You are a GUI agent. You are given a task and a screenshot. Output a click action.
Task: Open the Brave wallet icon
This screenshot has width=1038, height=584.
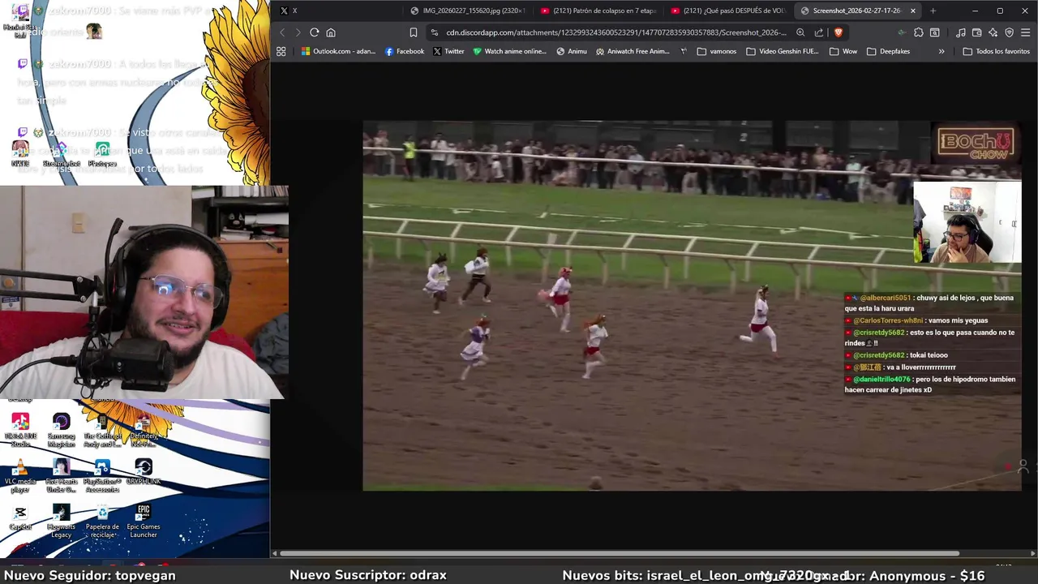tap(977, 32)
